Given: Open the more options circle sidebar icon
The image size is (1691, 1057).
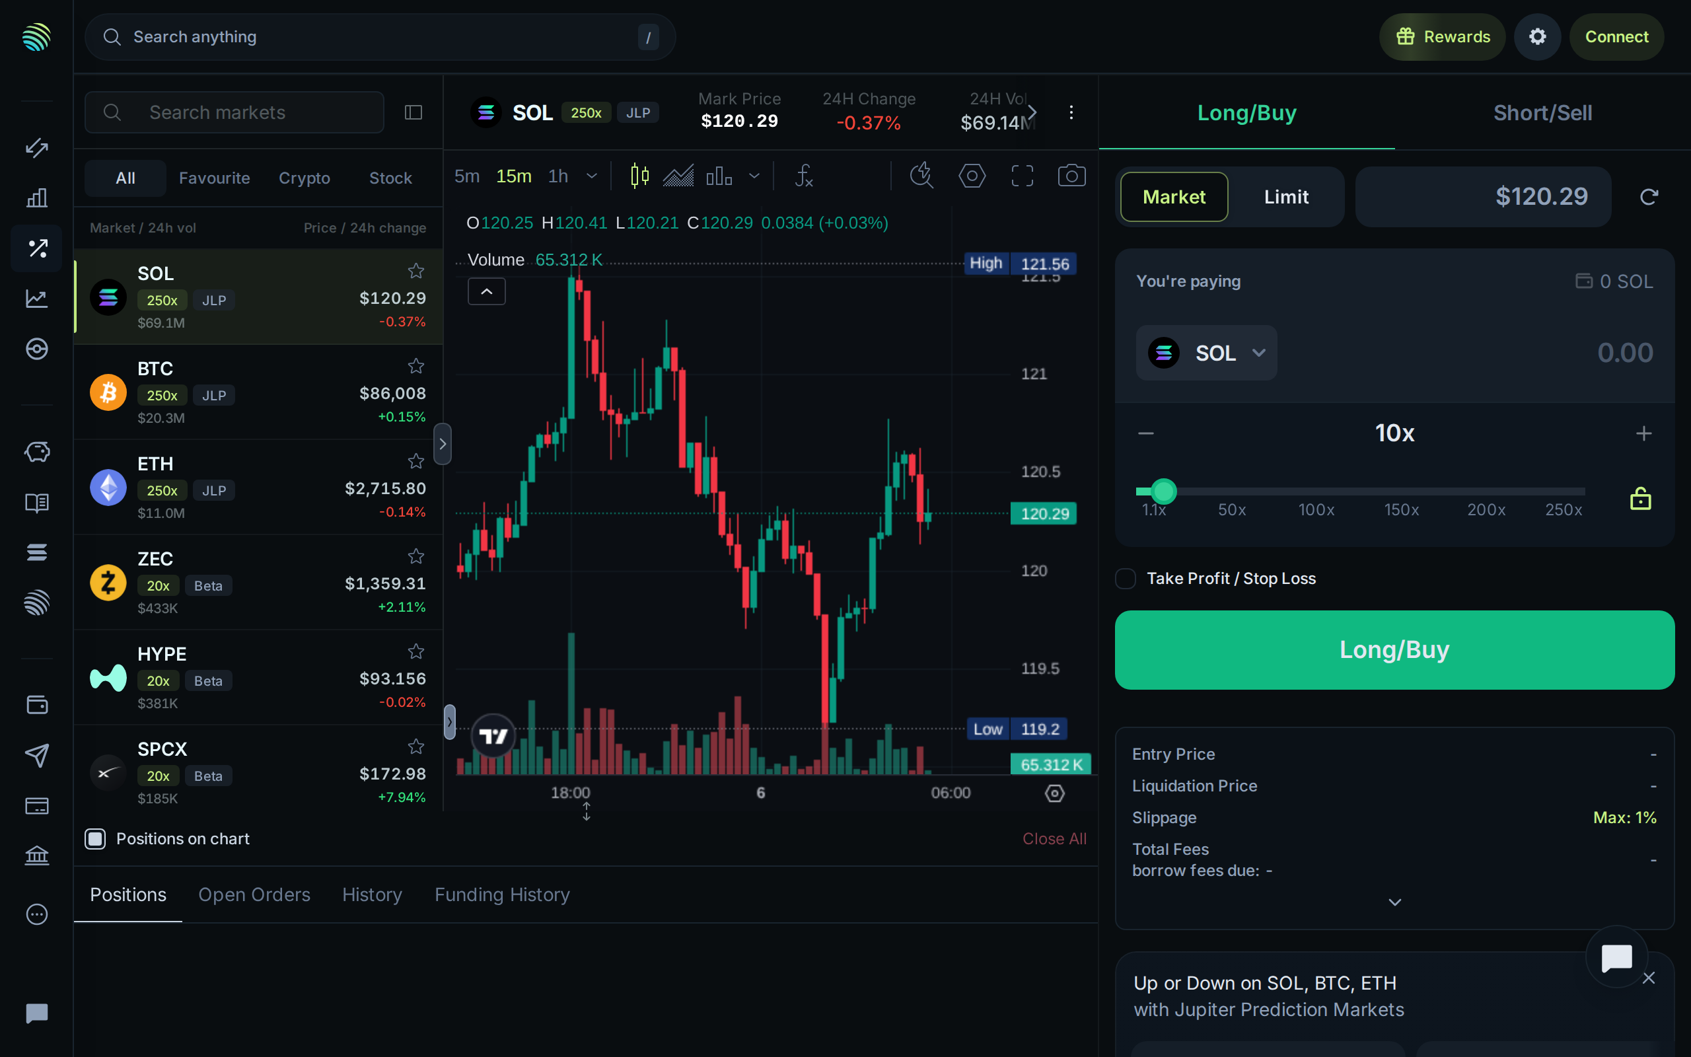Looking at the screenshot, I should pos(36,914).
